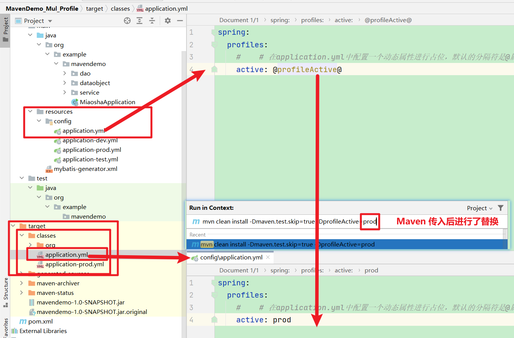
Task: Click MavenDemo_Mul_Profile breadcrumb
Action: tap(42, 8)
